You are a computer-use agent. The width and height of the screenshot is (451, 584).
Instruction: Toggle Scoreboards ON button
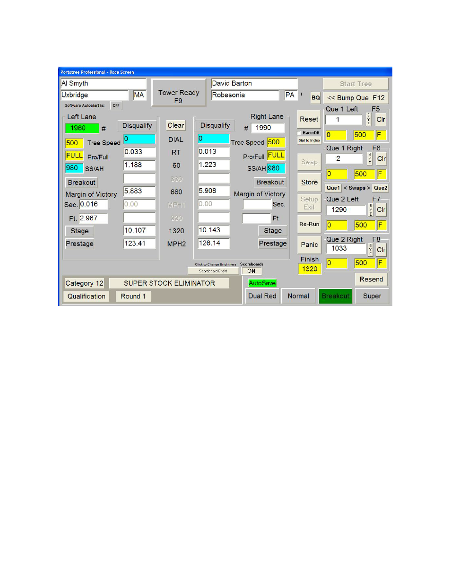[x=252, y=271]
